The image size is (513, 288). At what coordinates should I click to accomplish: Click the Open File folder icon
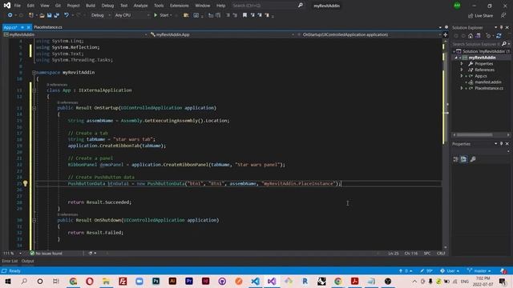42,15
